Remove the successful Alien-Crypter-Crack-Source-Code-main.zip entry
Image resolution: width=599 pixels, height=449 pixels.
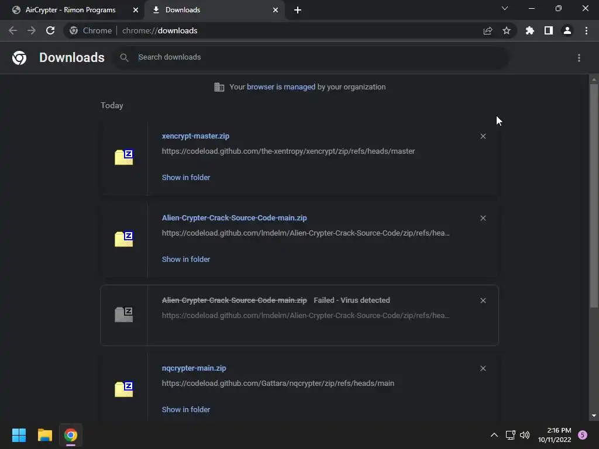click(x=483, y=218)
